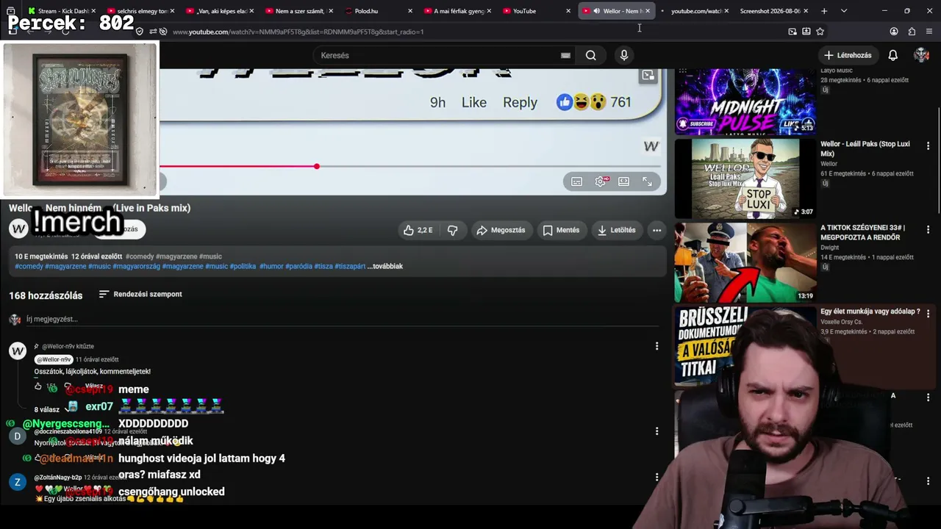Switch to the "Polod.hu" tab
The image size is (941, 529).
[x=379, y=11]
